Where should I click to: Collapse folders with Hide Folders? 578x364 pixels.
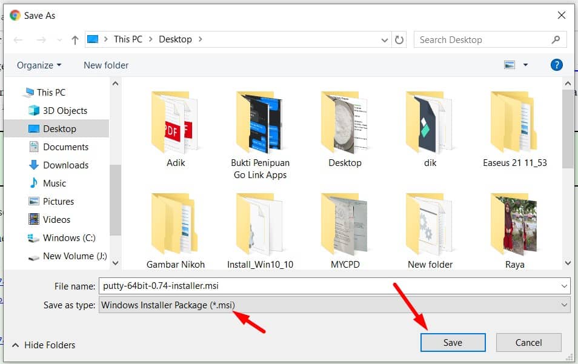pos(44,345)
